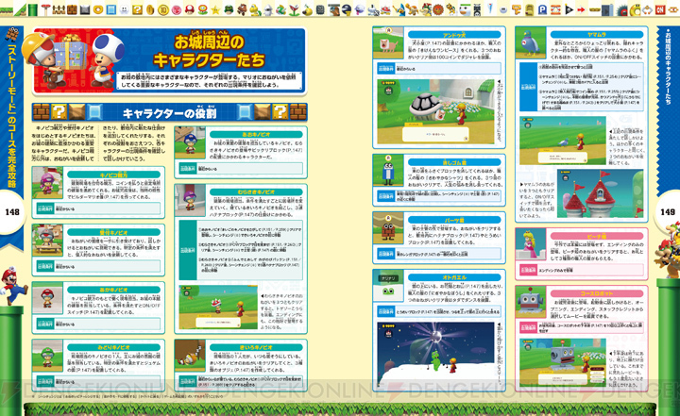Click the みどりキノピオ portrait image
This screenshot has height=416, width=680.
47,356
